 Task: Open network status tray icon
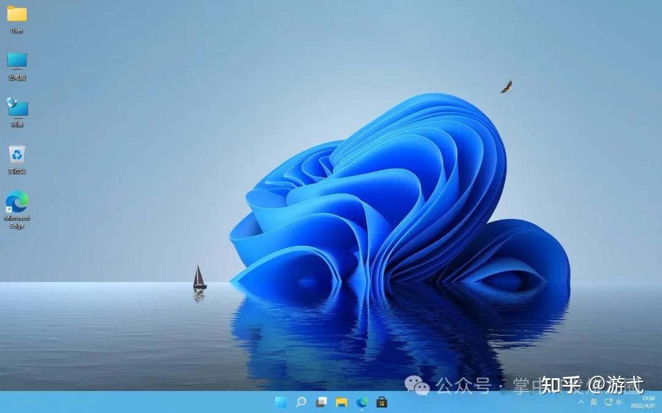pyautogui.click(x=609, y=402)
